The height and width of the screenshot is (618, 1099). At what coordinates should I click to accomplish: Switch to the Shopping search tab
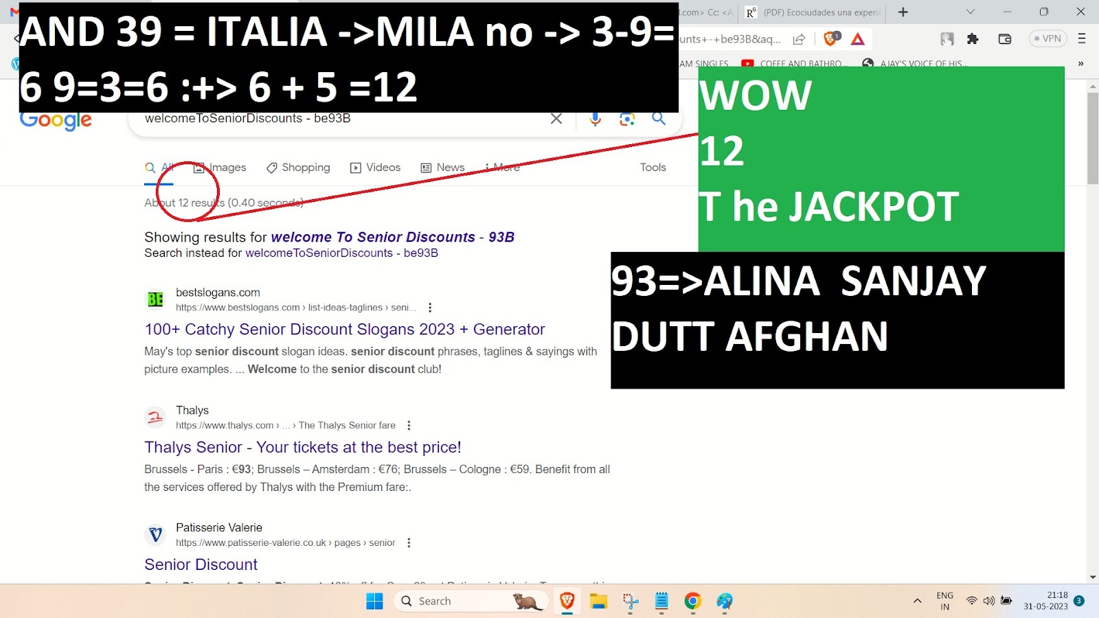(x=298, y=168)
